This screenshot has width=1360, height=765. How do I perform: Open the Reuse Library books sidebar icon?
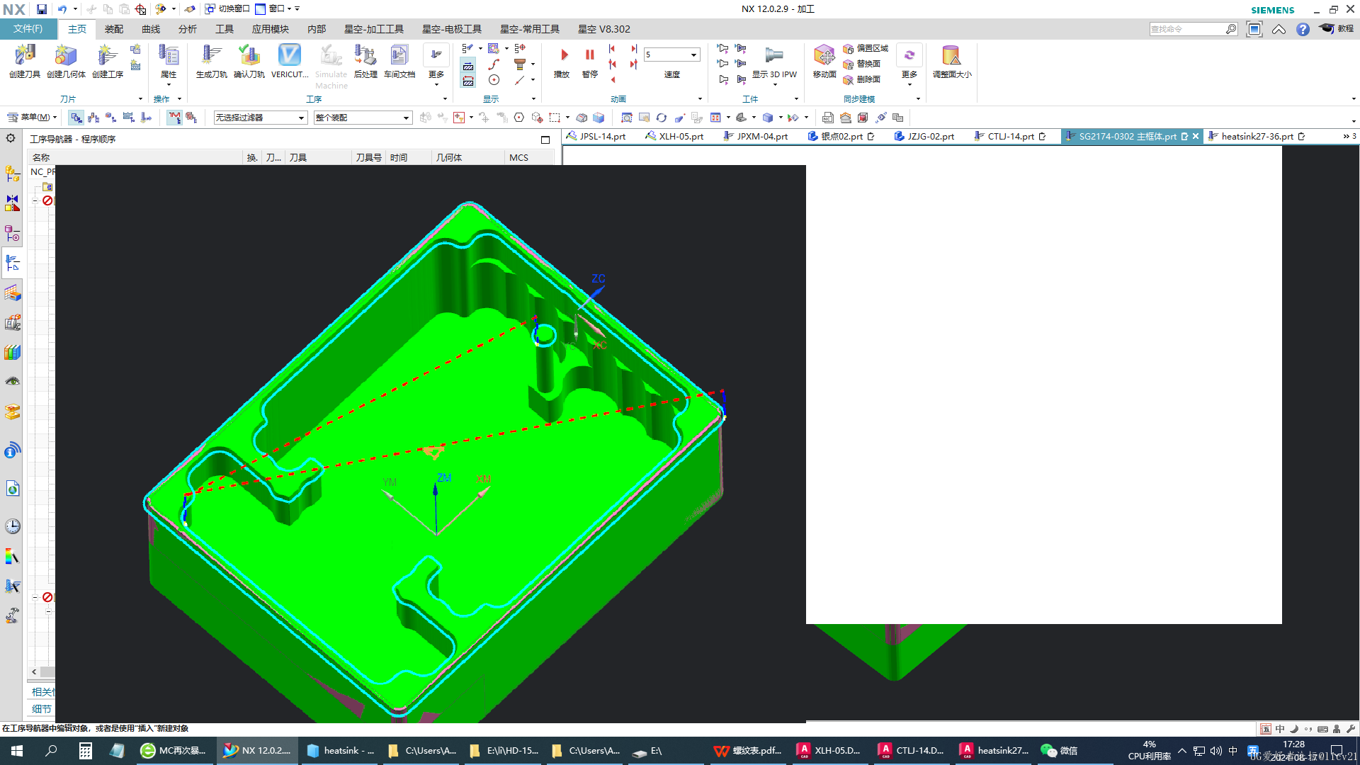pyautogui.click(x=13, y=352)
